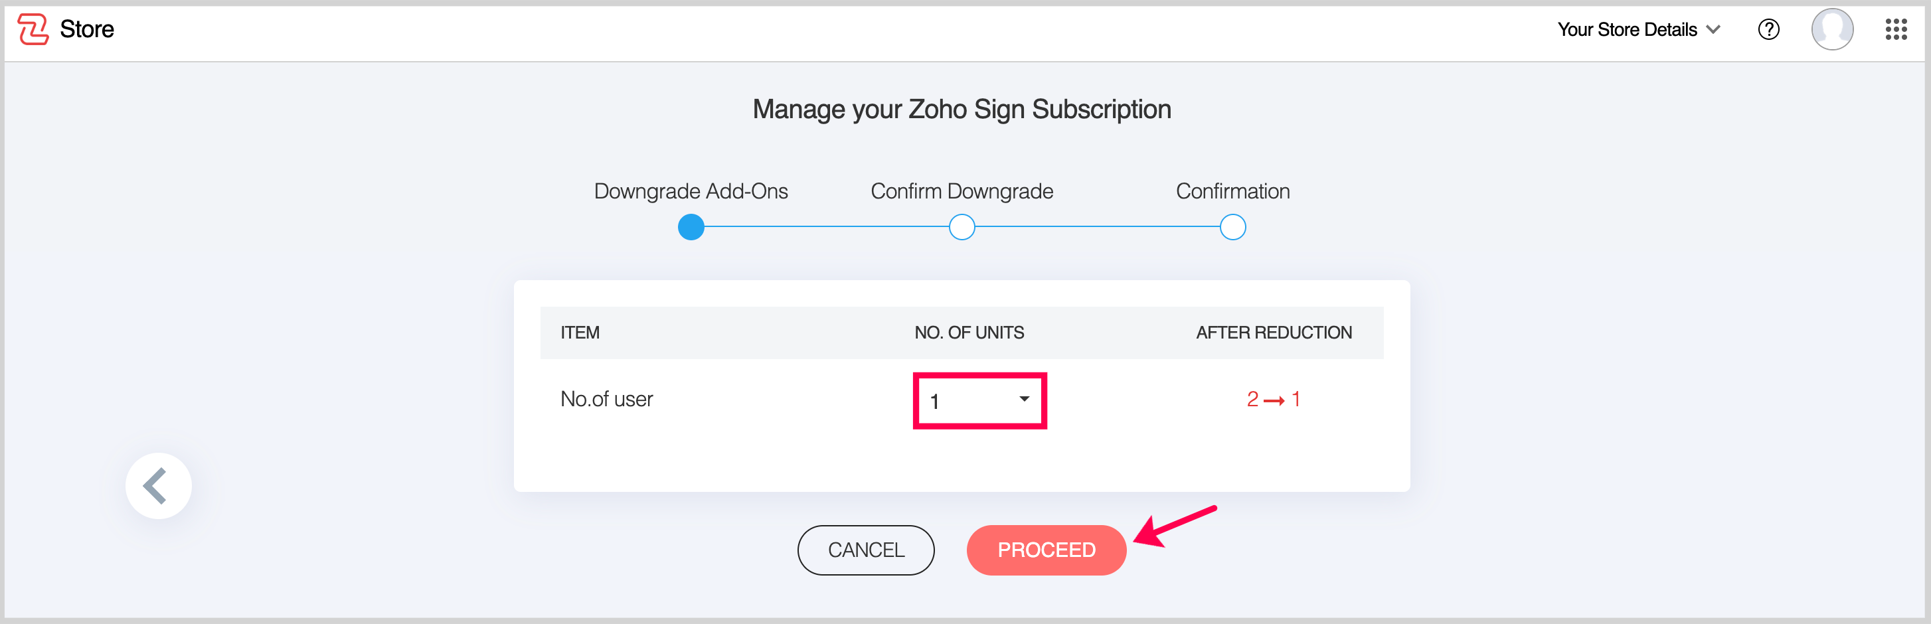Open the help question mark icon
Image resolution: width=1931 pixels, height=624 pixels.
click(x=1768, y=29)
